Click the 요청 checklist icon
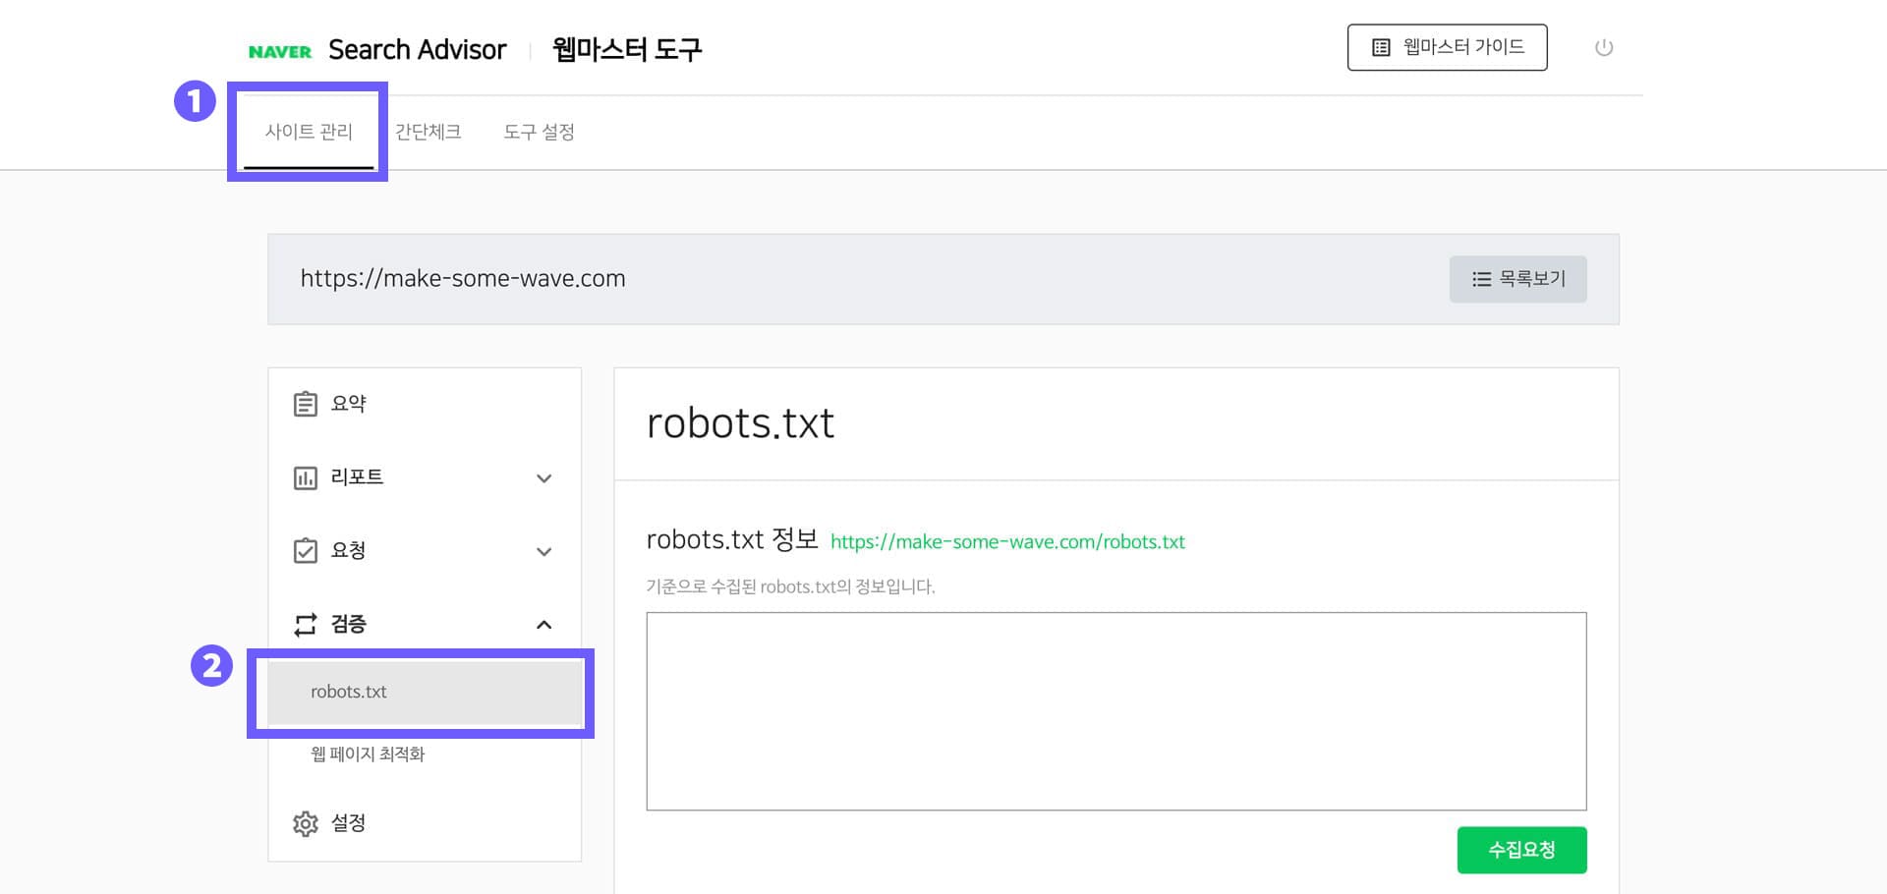The height and width of the screenshot is (894, 1887). point(306,551)
